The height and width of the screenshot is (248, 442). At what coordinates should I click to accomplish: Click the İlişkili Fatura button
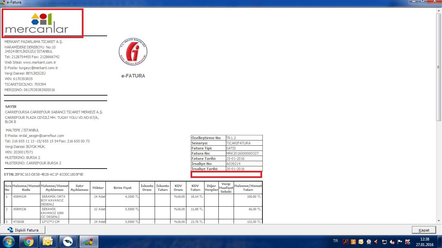click(23, 230)
